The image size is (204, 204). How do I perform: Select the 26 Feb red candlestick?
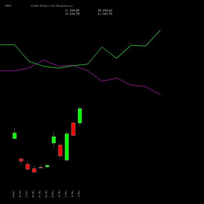[21, 160]
